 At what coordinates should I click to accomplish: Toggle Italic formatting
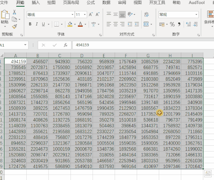pos(36,24)
